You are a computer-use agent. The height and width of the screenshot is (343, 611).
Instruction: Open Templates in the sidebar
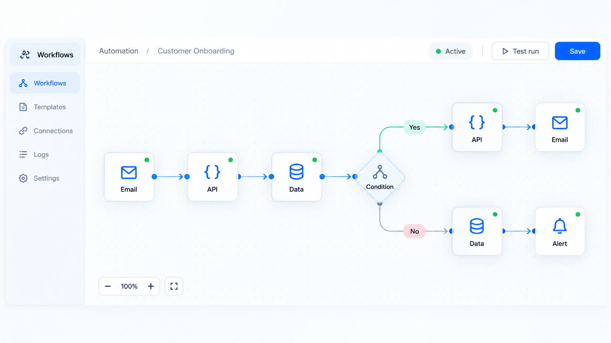[x=45, y=107]
